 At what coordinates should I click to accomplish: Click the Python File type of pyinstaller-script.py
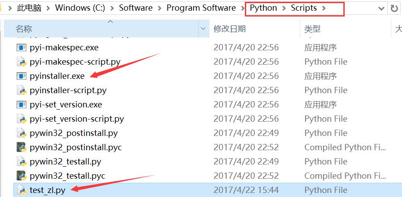point(326,90)
